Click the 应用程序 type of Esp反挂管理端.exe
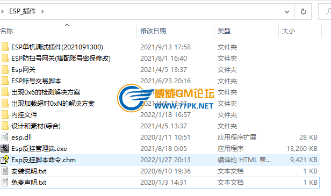The image size is (331, 196). tap(231, 149)
